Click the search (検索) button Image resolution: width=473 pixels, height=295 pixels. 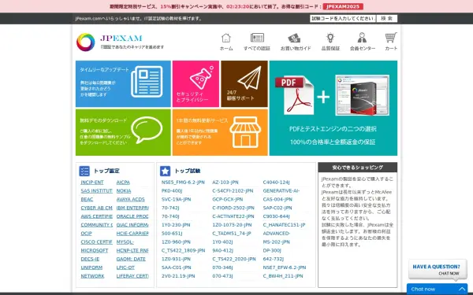[x=386, y=18]
